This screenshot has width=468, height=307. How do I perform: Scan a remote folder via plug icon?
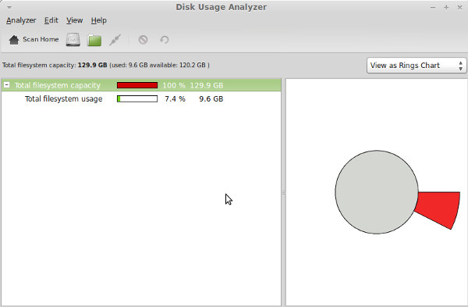click(x=115, y=40)
